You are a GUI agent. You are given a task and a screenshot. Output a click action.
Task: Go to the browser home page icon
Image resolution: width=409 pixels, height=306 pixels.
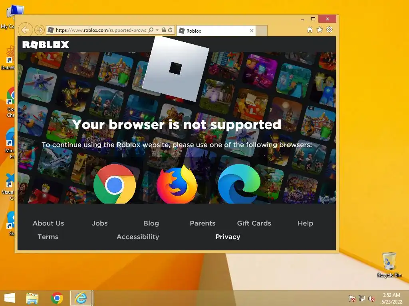(310, 30)
